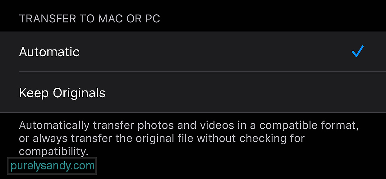Screen dimensions: 386x179
Task: Choose Keep Originals for transfers
Action: [193, 92]
